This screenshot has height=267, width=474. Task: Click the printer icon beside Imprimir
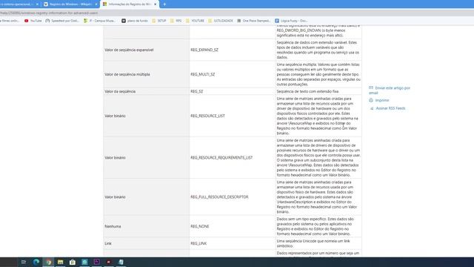click(371, 100)
